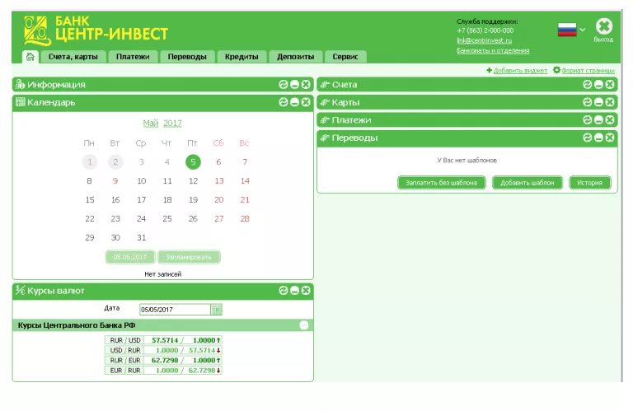Close the Курсы валют widget
This screenshot has height=411, width=633.
pyautogui.click(x=306, y=290)
